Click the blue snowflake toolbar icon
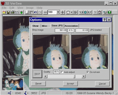This screenshot has height=95, width=118. pos(85,12)
